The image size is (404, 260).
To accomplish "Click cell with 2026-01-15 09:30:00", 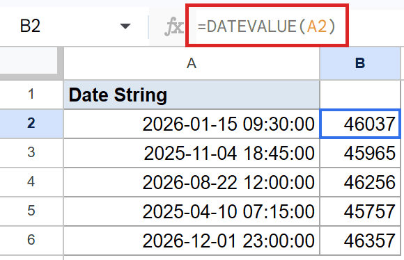I will tap(192, 124).
